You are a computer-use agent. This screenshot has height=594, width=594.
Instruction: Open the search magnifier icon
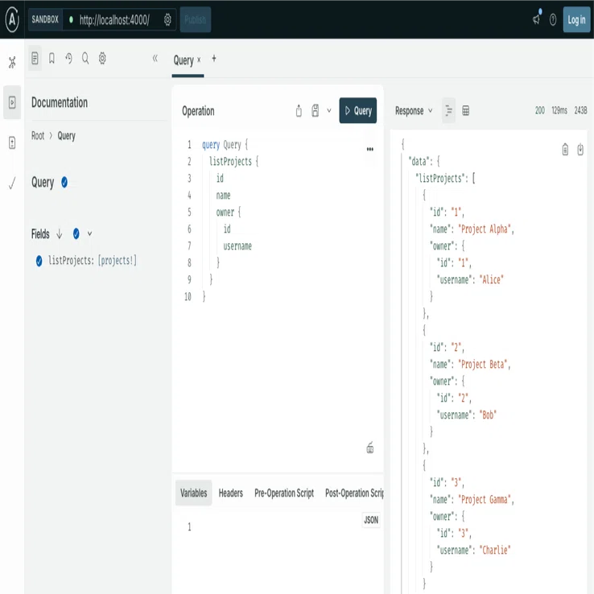click(85, 58)
